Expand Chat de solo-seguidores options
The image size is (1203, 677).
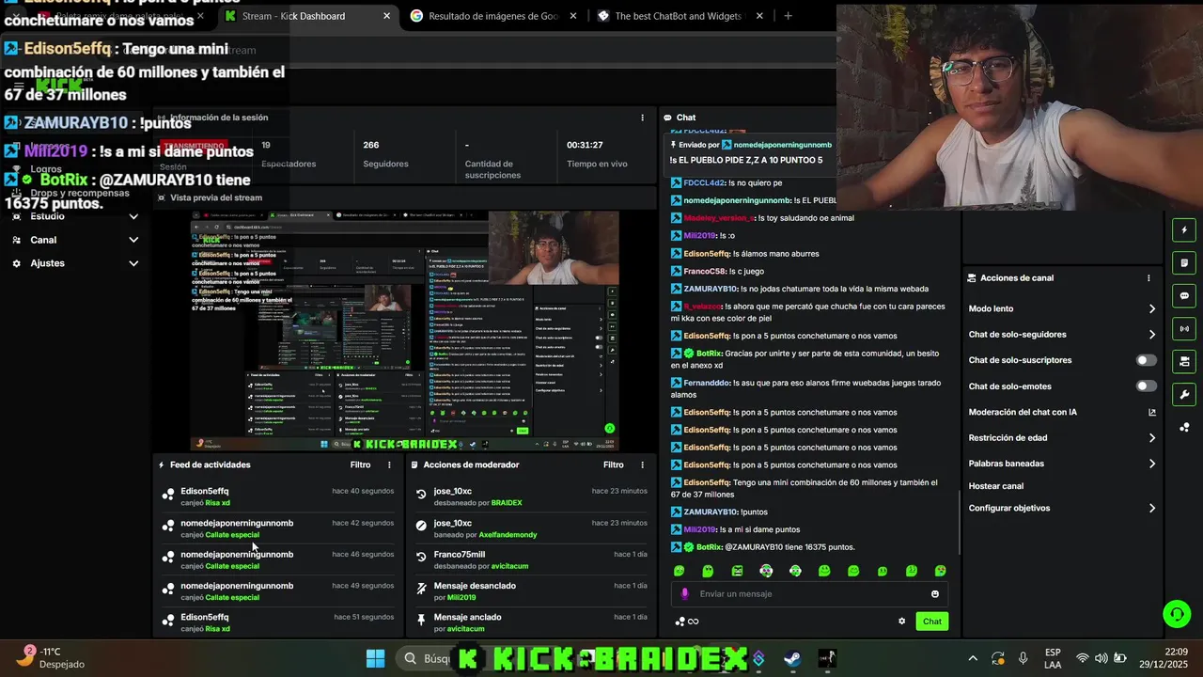[1152, 335]
